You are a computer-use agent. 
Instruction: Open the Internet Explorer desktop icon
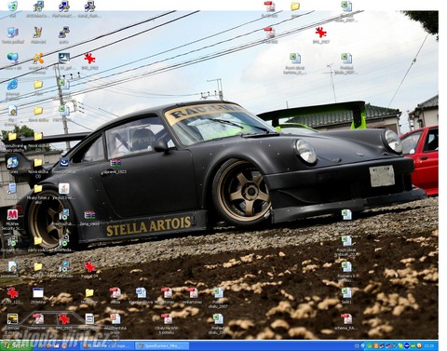tap(12, 86)
